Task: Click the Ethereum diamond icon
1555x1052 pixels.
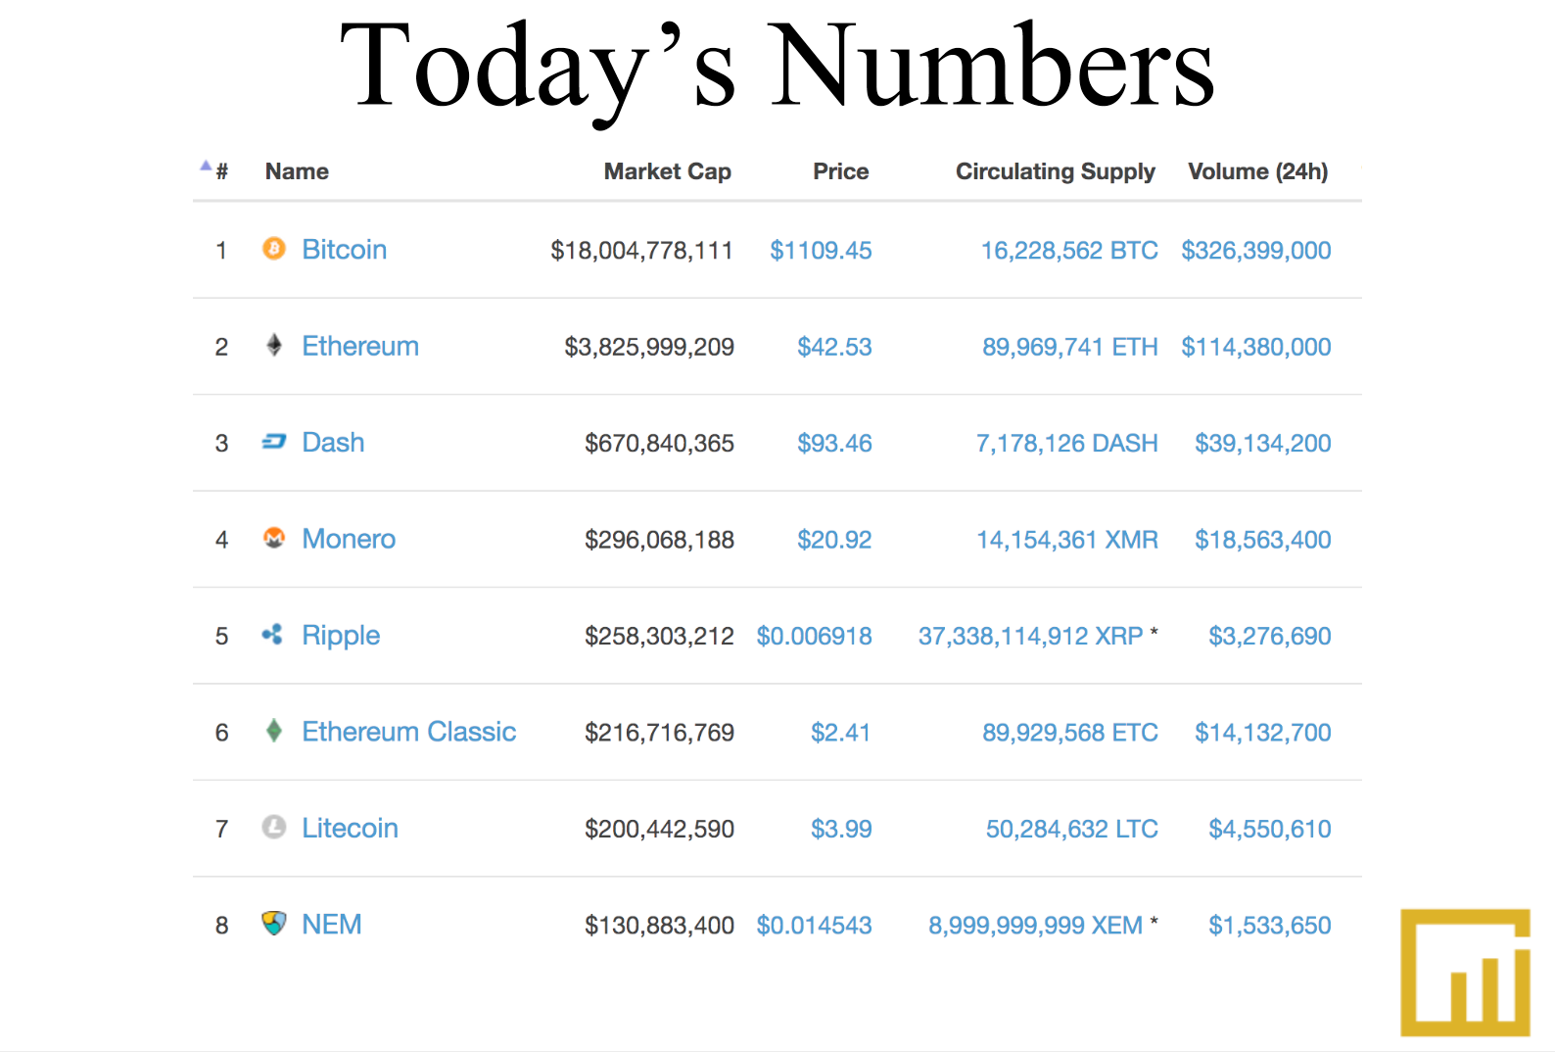Action: pyautogui.click(x=274, y=345)
